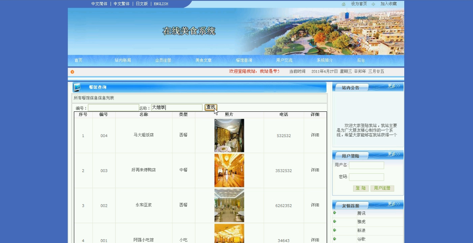
Task: Click the phone number 6262352
Action: pos(284,205)
